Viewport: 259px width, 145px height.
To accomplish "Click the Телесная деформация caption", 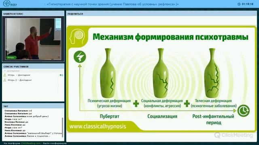I will [214, 103].
